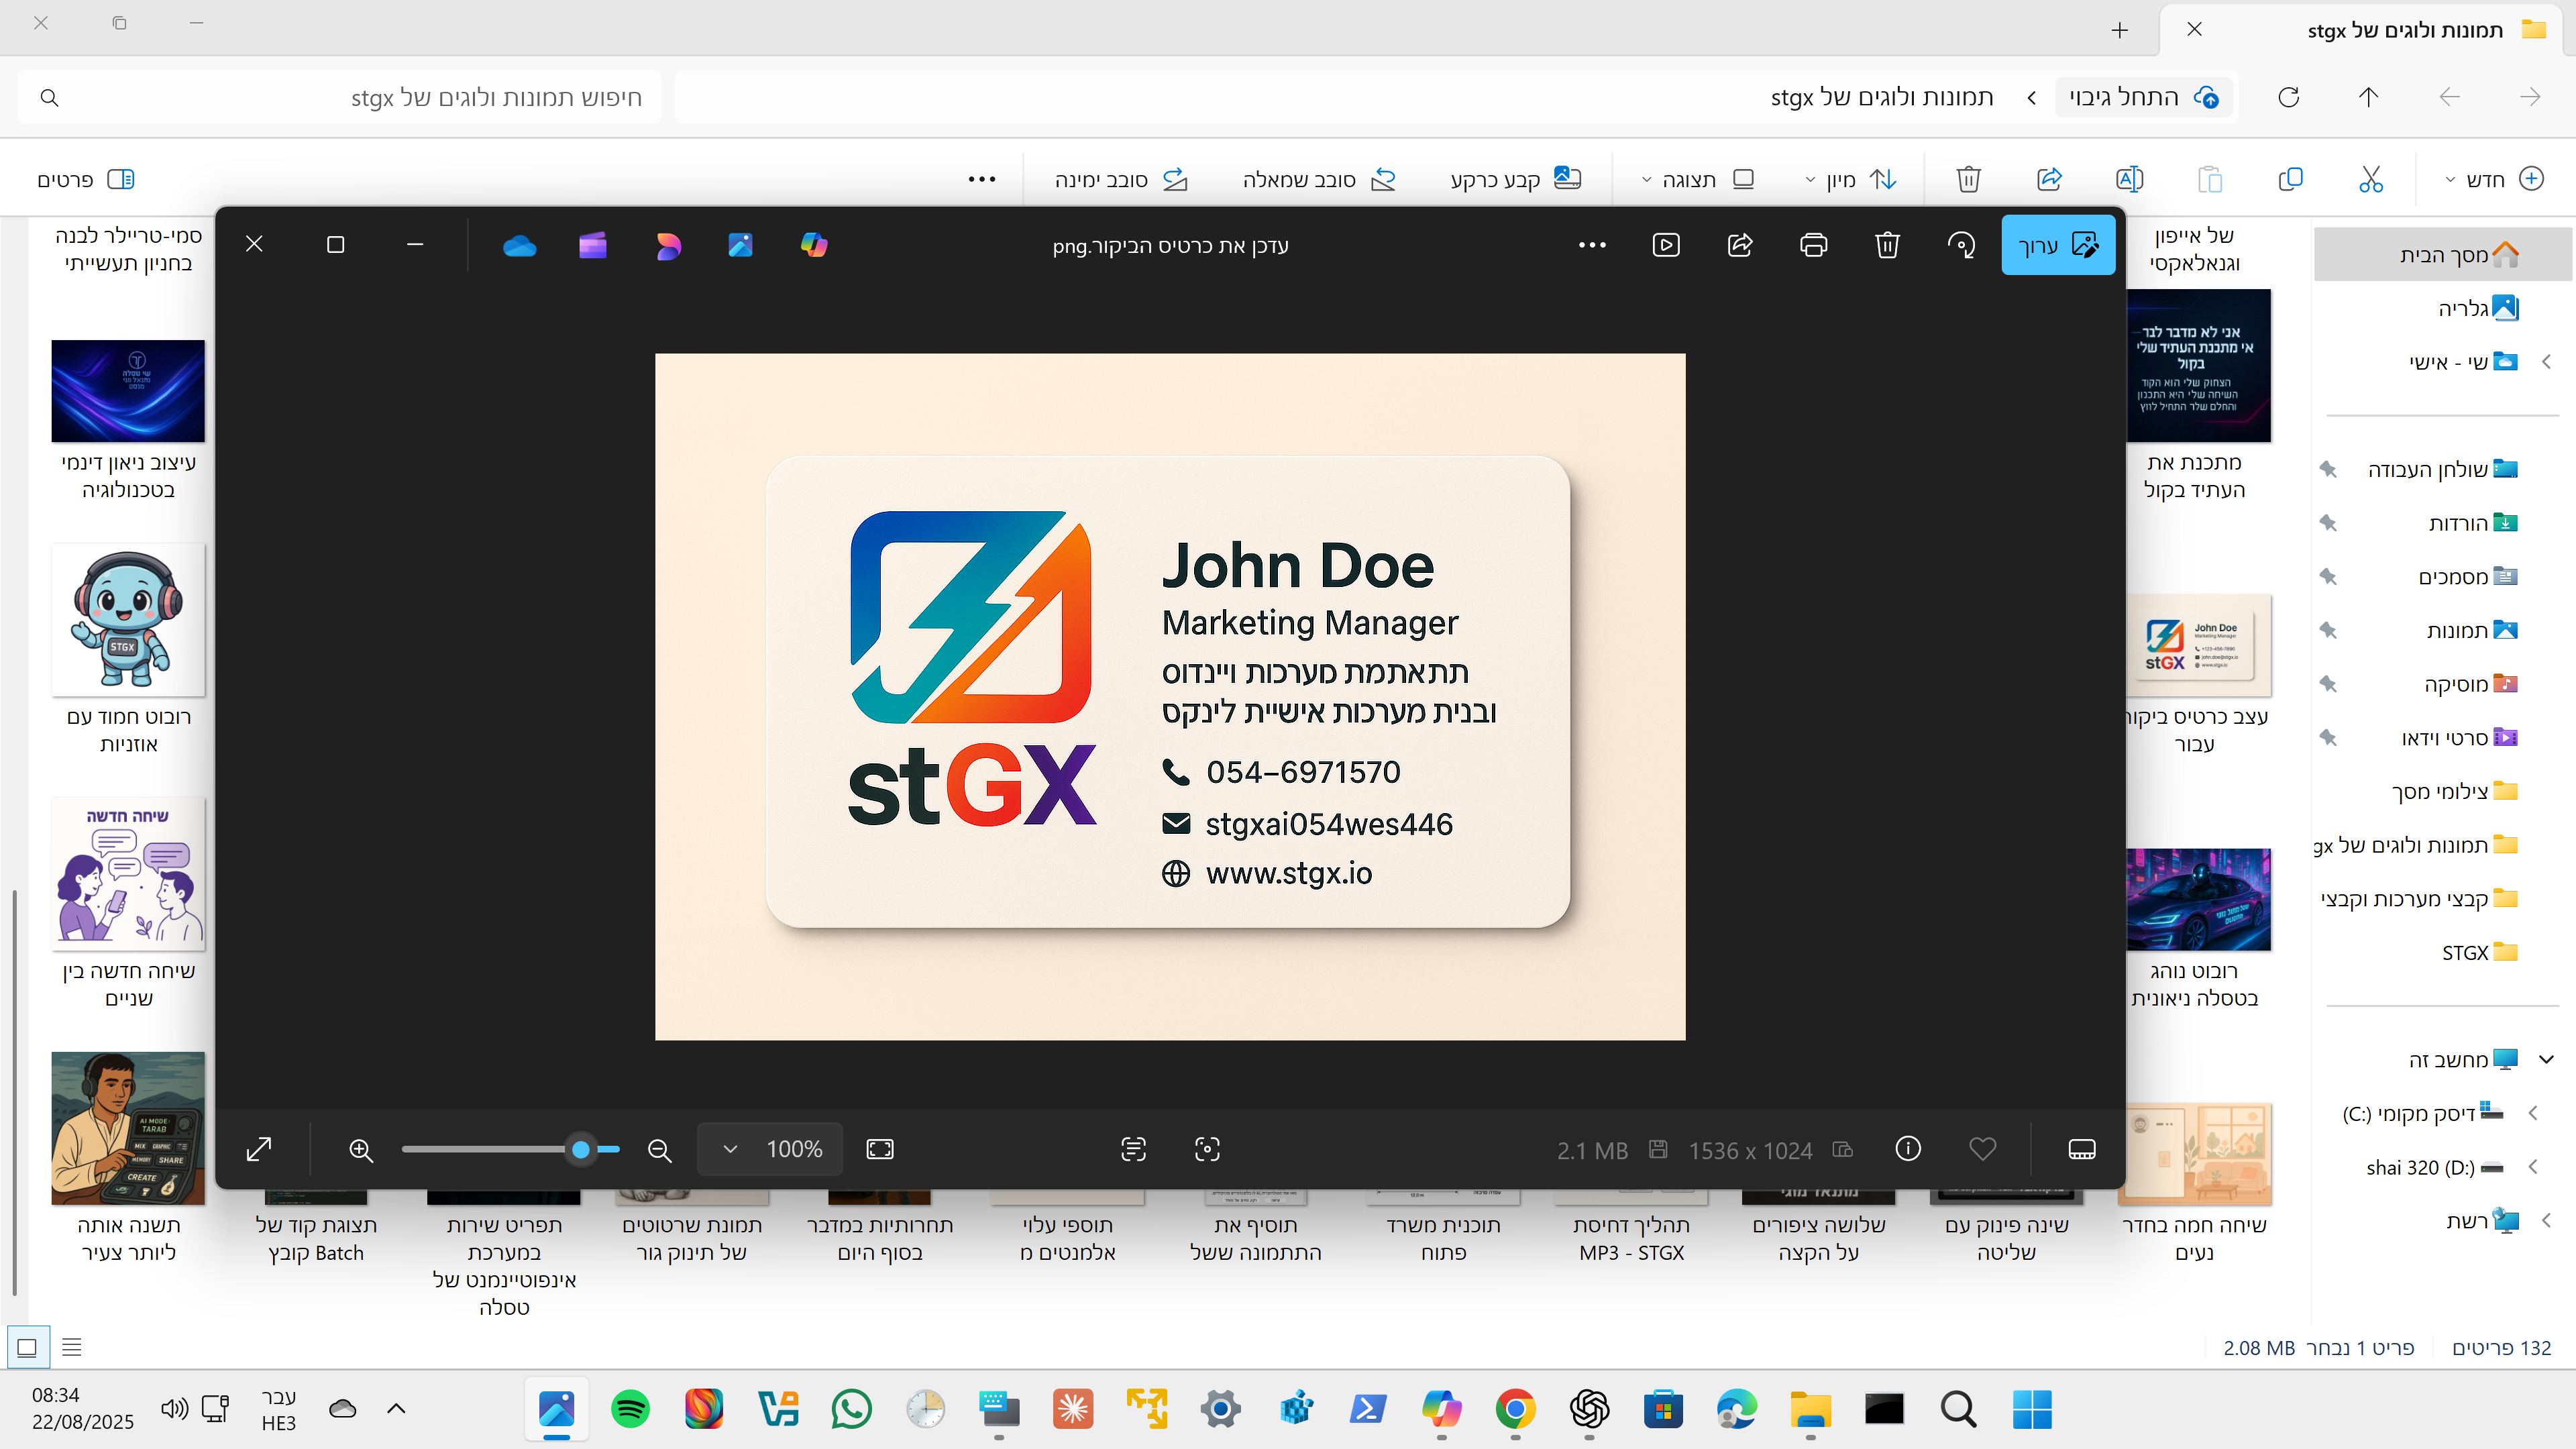2576x1449 pixels.
Task: Open the sort מיון dropdown in Explorer
Action: pyautogui.click(x=1851, y=179)
